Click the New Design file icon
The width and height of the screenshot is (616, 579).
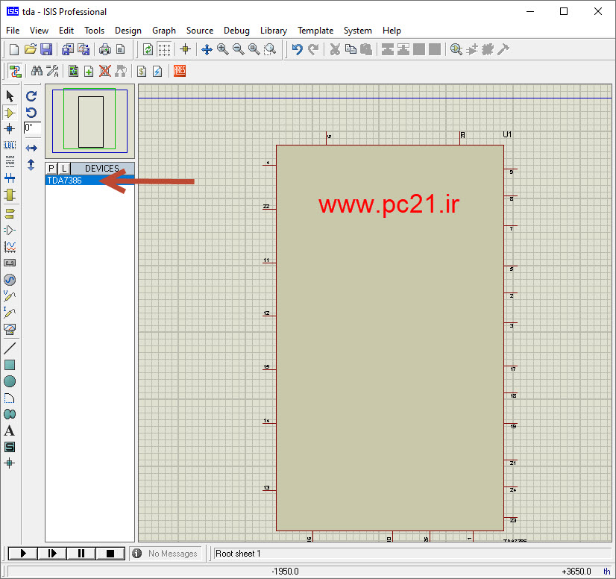14,49
